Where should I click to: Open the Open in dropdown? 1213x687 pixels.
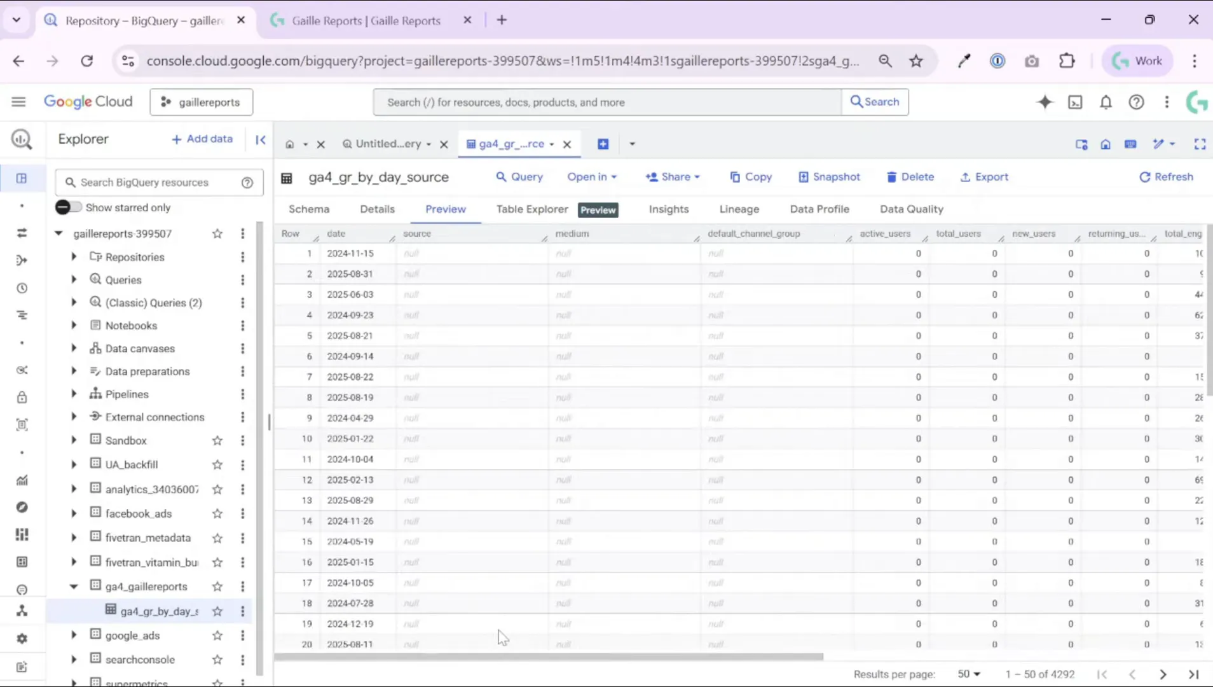591,177
